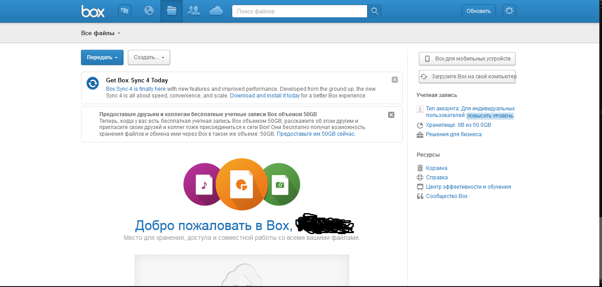
Task: Open the Передать upload dropdown
Action: pos(102,57)
